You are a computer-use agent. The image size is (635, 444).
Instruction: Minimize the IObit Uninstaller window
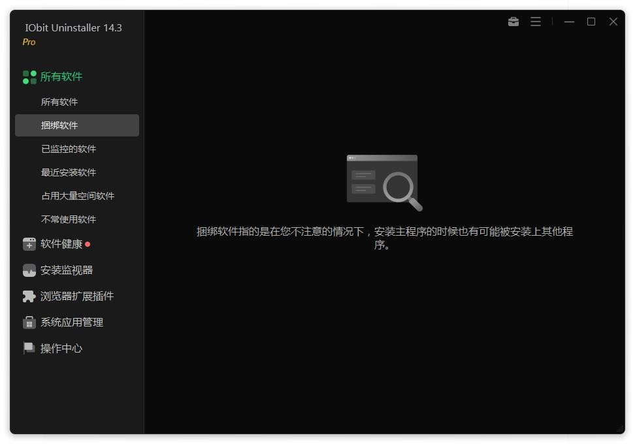point(570,22)
